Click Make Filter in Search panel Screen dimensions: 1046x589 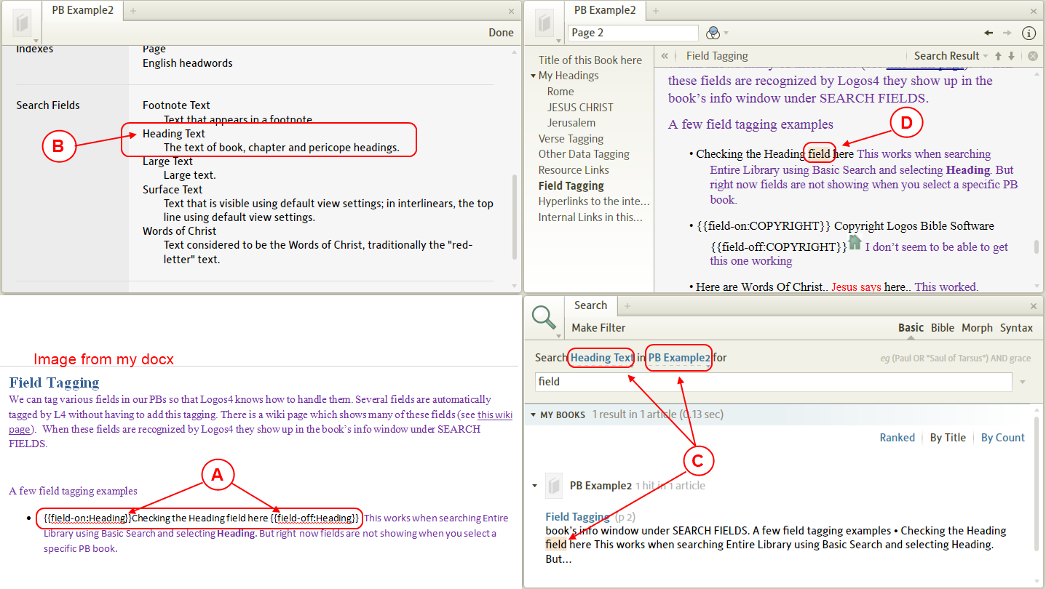click(x=598, y=328)
